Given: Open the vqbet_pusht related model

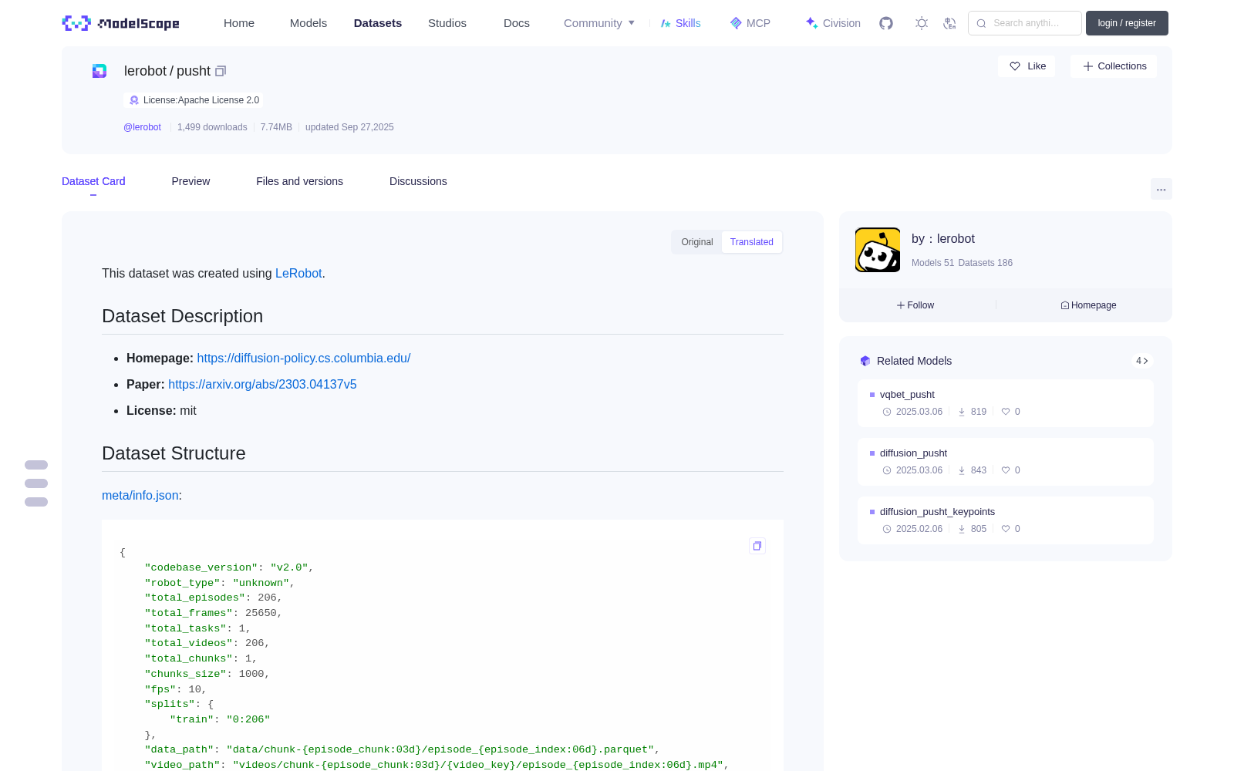Looking at the screenshot, I should click(x=1006, y=403).
